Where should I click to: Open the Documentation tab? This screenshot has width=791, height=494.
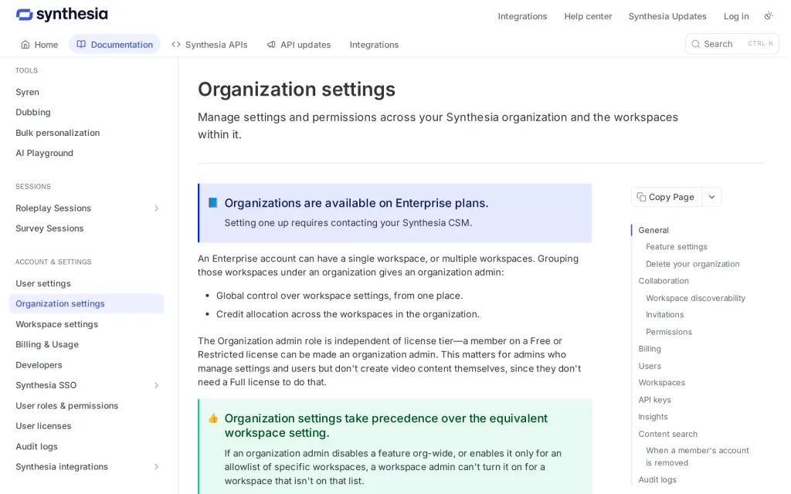pos(114,44)
